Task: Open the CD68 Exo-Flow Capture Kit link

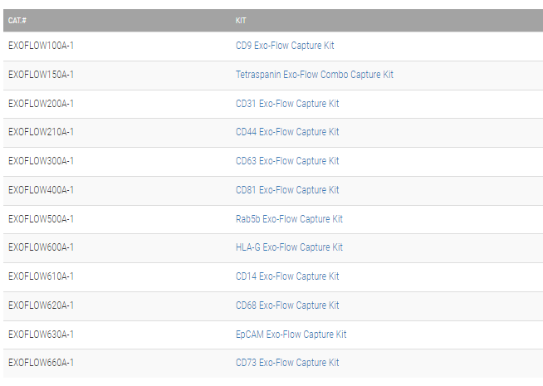Action: (x=287, y=305)
